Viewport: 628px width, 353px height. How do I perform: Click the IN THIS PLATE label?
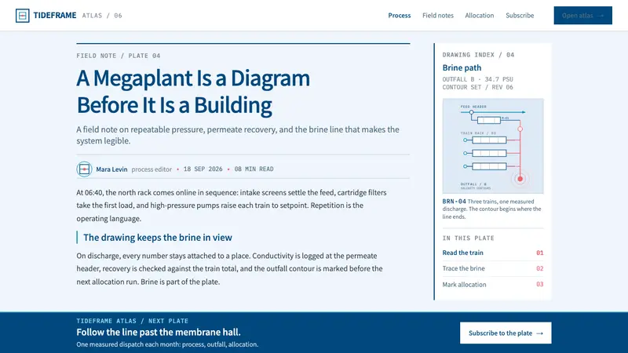468,238
